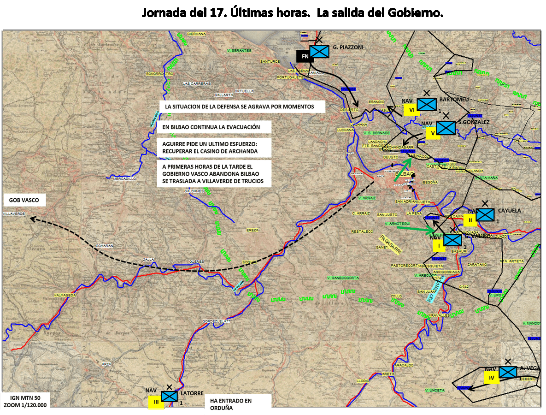Viewport: 546px width, 415px height.
Task: Click the VILLAVERDE place label
Action: point(14,213)
